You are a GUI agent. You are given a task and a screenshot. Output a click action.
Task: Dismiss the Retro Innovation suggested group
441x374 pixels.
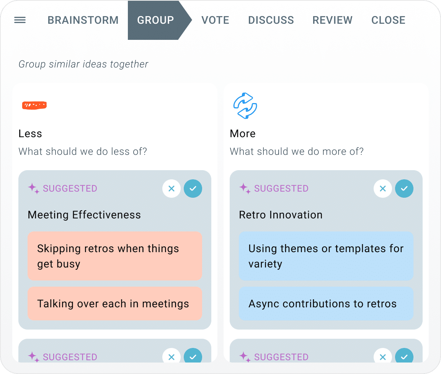[x=383, y=189]
